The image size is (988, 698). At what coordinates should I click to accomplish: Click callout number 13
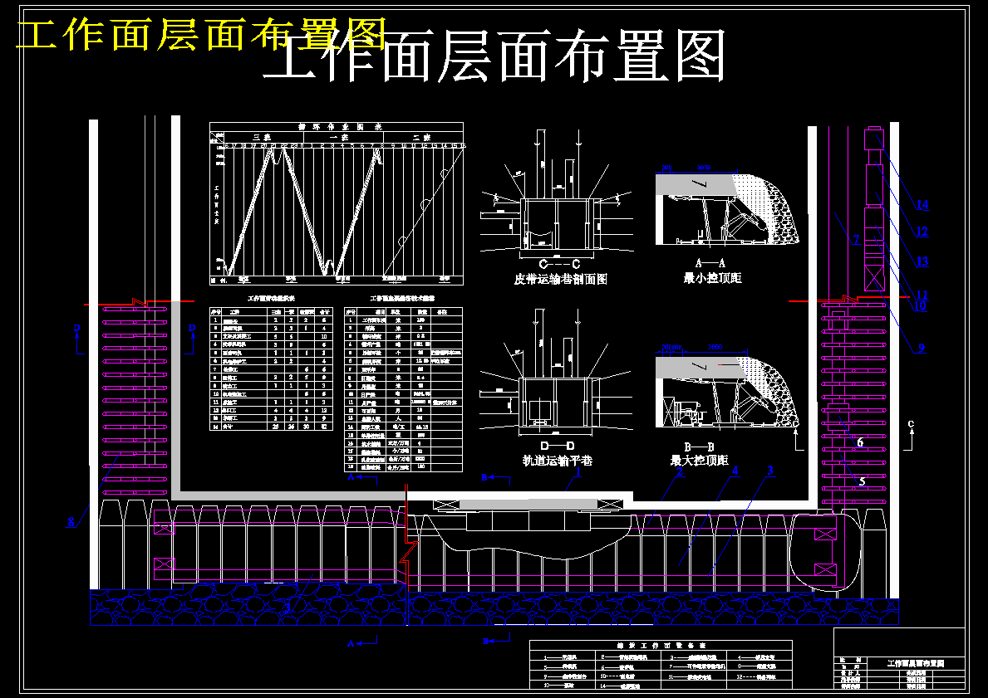(x=922, y=261)
